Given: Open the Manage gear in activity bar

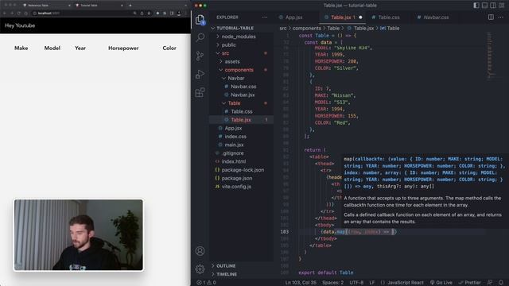Looking at the screenshot, I should (x=200, y=269).
